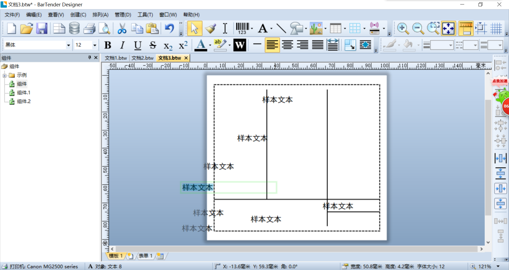This screenshot has height=270, width=509.
Task: Open page setup from the toolbar
Action: point(59,28)
